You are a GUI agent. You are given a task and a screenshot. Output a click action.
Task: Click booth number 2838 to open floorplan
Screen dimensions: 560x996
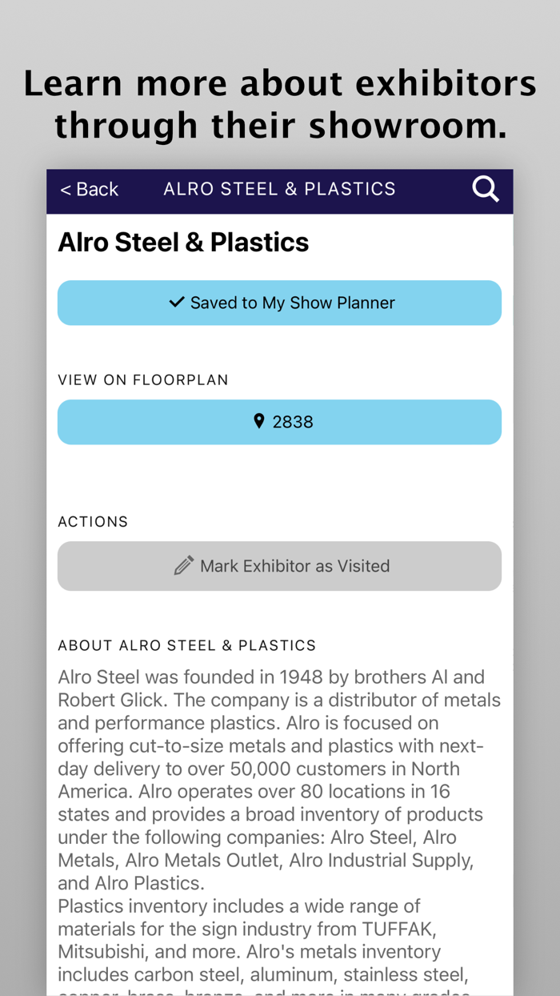[x=279, y=420]
